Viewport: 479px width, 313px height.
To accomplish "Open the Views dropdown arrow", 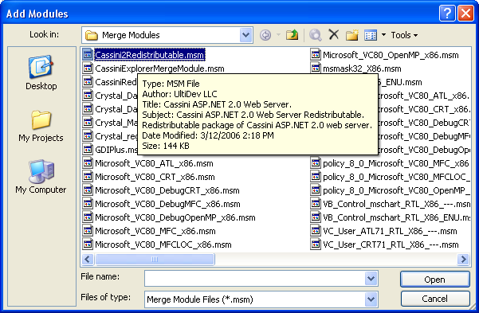I will point(383,35).
